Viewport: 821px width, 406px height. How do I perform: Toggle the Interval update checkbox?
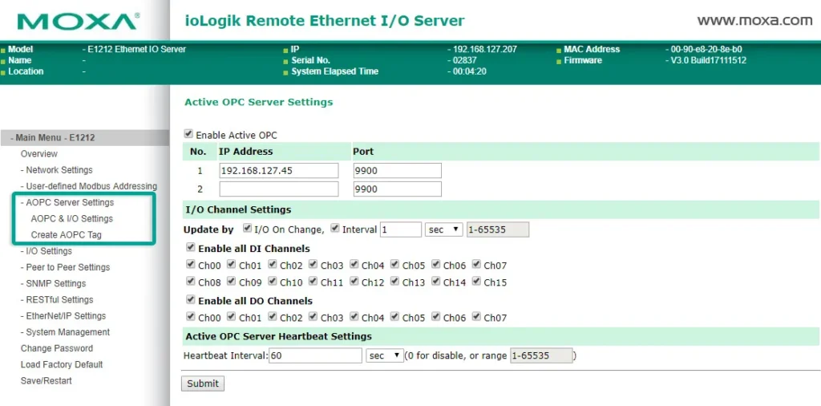335,229
